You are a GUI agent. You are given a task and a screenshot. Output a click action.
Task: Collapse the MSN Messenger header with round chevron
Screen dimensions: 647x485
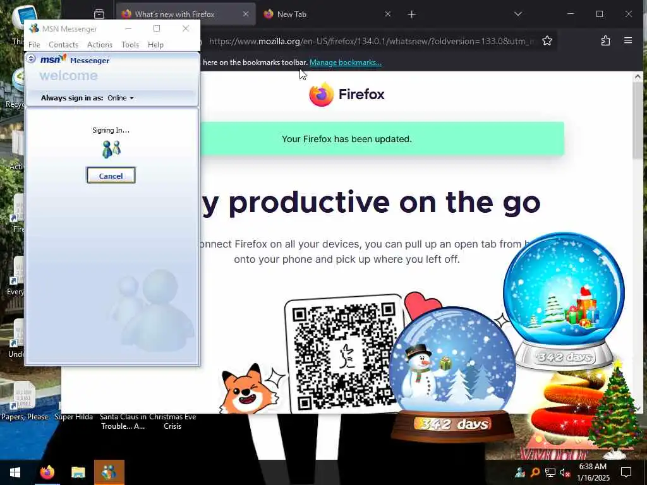point(31,59)
